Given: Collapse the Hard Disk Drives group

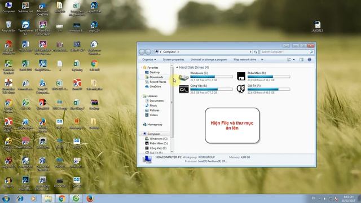Looking at the screenshot, I should 177,68.
